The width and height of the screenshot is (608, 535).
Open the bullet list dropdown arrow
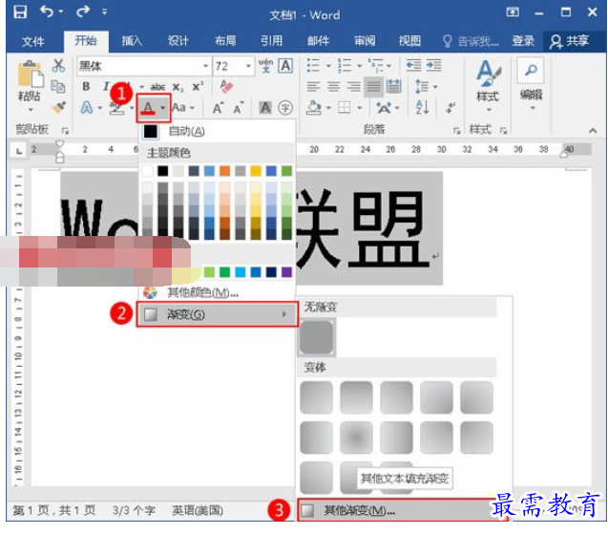click(x=328, y=65)
